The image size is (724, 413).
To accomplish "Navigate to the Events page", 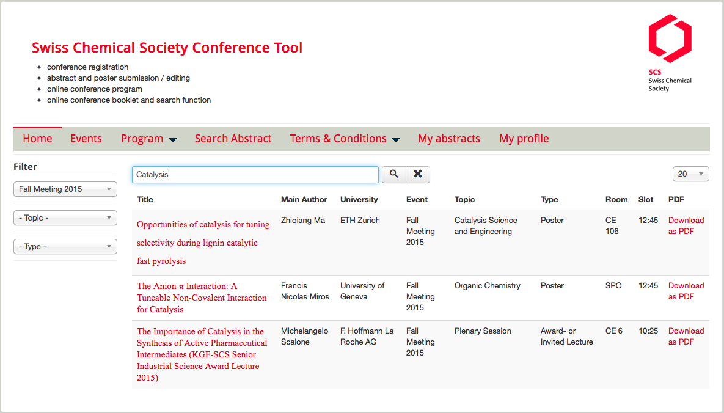I will (x=86, y=139).
